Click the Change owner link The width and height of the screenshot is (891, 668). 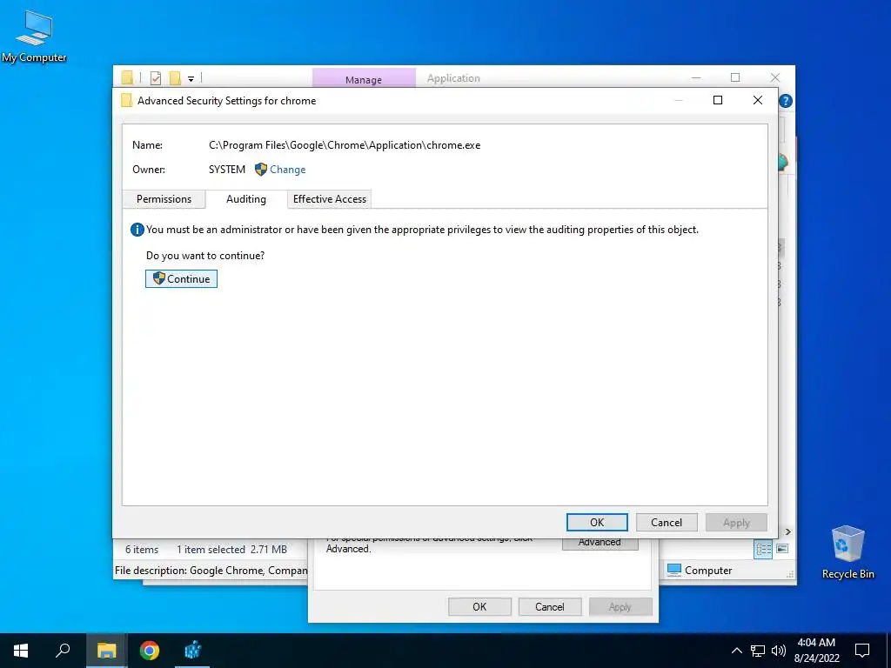287,170
